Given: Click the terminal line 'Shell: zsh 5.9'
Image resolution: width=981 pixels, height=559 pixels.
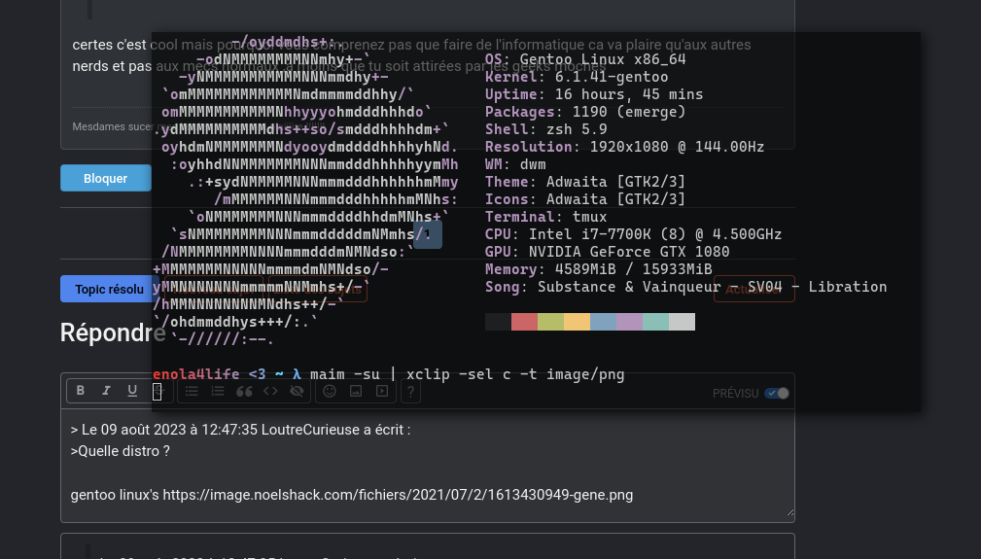Looking at the screenshot, I should pyautogui.click(x=546, y=129).
